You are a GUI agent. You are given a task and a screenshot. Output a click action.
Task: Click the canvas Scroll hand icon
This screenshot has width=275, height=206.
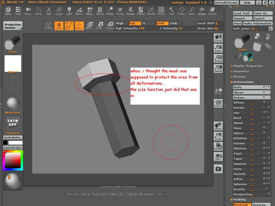point(218,38)
